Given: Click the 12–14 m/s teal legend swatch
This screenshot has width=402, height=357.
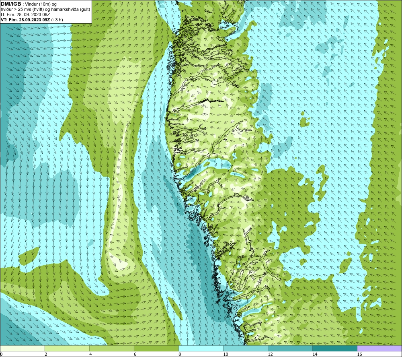Looking at the screenshot, I should [290, 348].
